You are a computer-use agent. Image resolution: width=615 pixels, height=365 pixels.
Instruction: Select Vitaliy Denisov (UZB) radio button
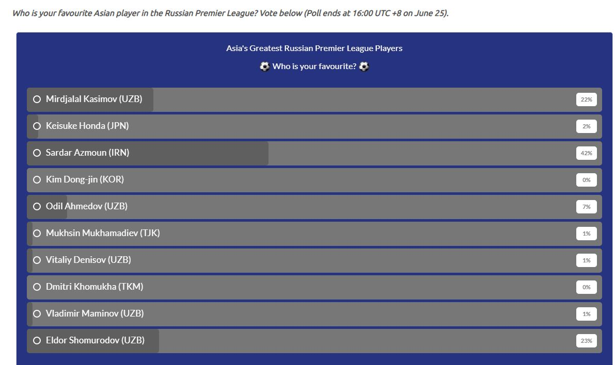(x=37, y=260)
